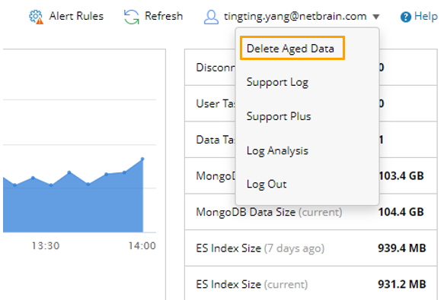
Task: Click the ES Index Size (7 days ago) row
Action: 311,248
